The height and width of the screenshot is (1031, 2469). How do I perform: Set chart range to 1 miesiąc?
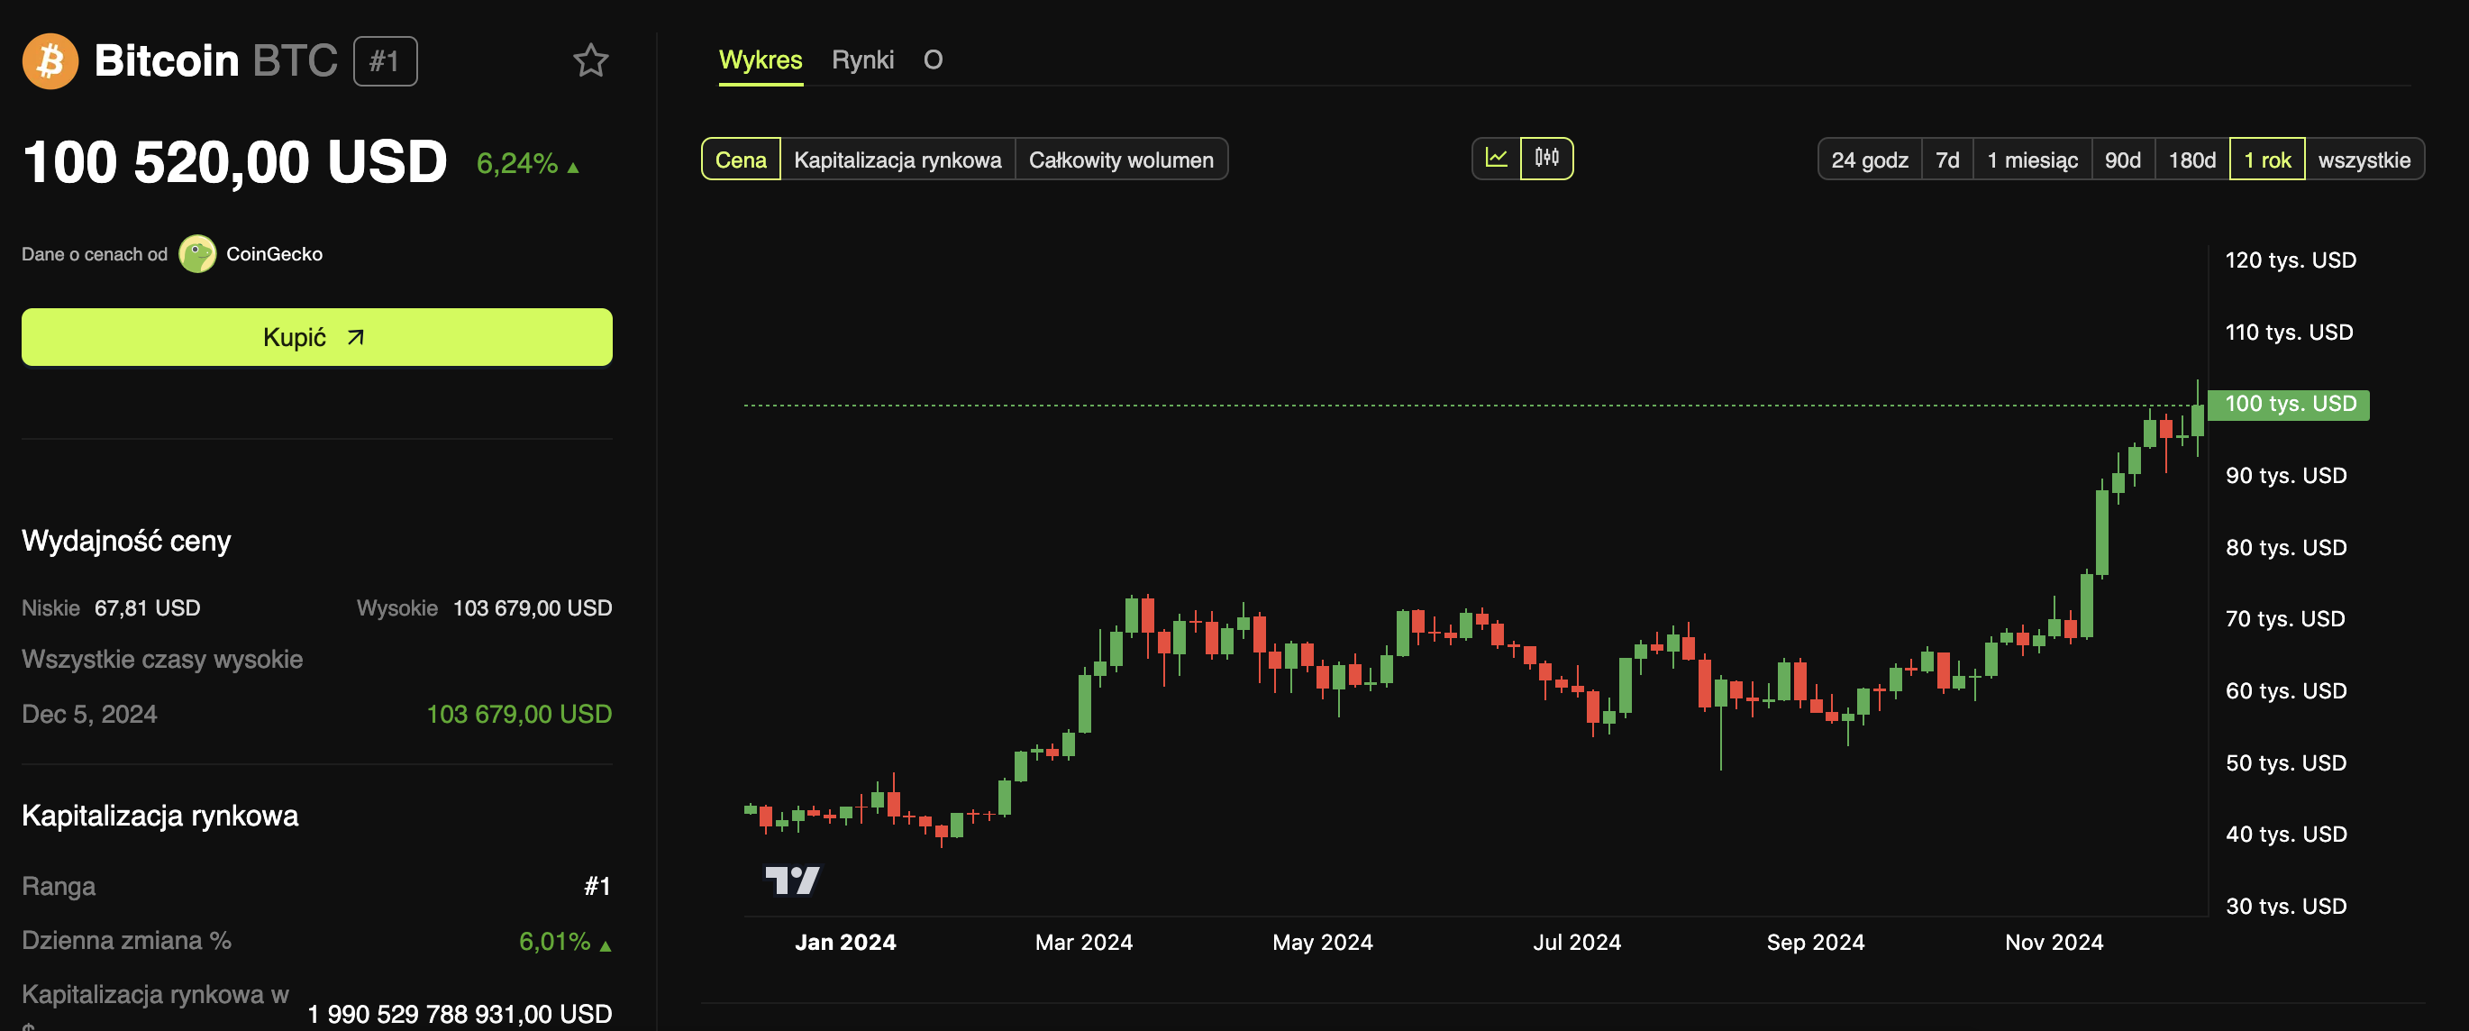pos(2032,160)
